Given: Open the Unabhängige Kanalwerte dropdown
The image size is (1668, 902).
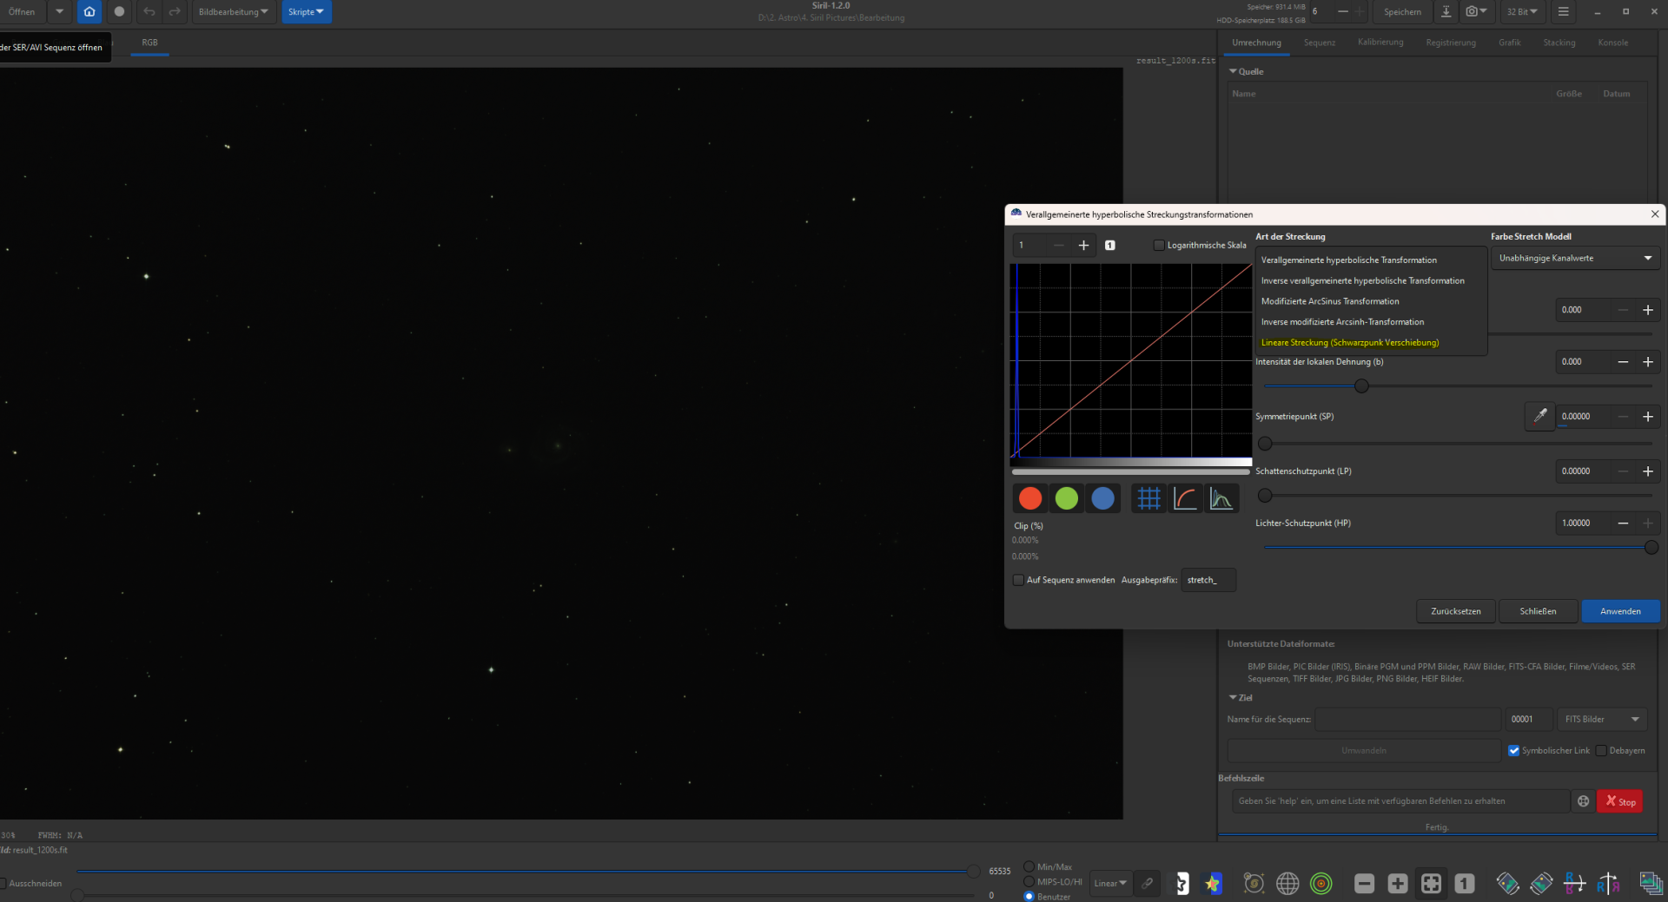Looking at the screenshot, I should click(x=1575, y=259).
